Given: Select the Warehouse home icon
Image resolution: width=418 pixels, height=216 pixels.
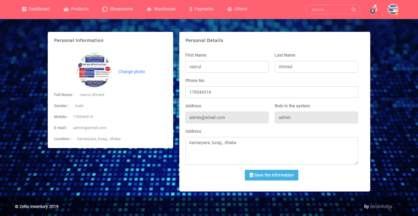Looking at the screenshot, I should (x=148, y=9).
